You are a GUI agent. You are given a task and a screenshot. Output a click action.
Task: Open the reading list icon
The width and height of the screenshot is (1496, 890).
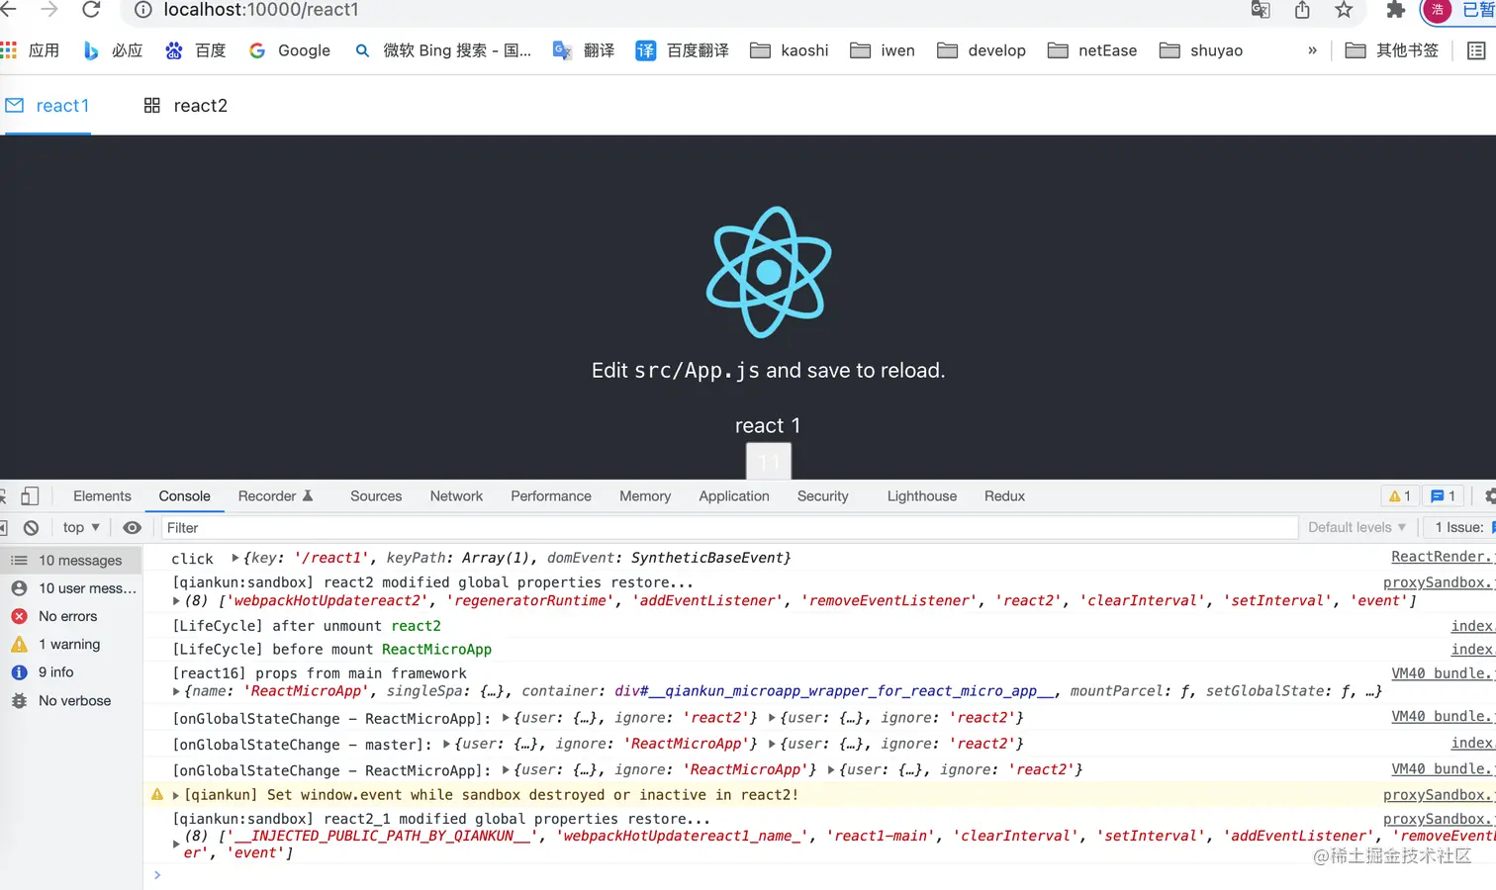click(x=1476, y=50)
